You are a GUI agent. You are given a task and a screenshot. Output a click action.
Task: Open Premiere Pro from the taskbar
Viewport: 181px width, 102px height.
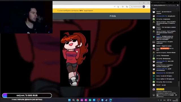tap(86, 100)
